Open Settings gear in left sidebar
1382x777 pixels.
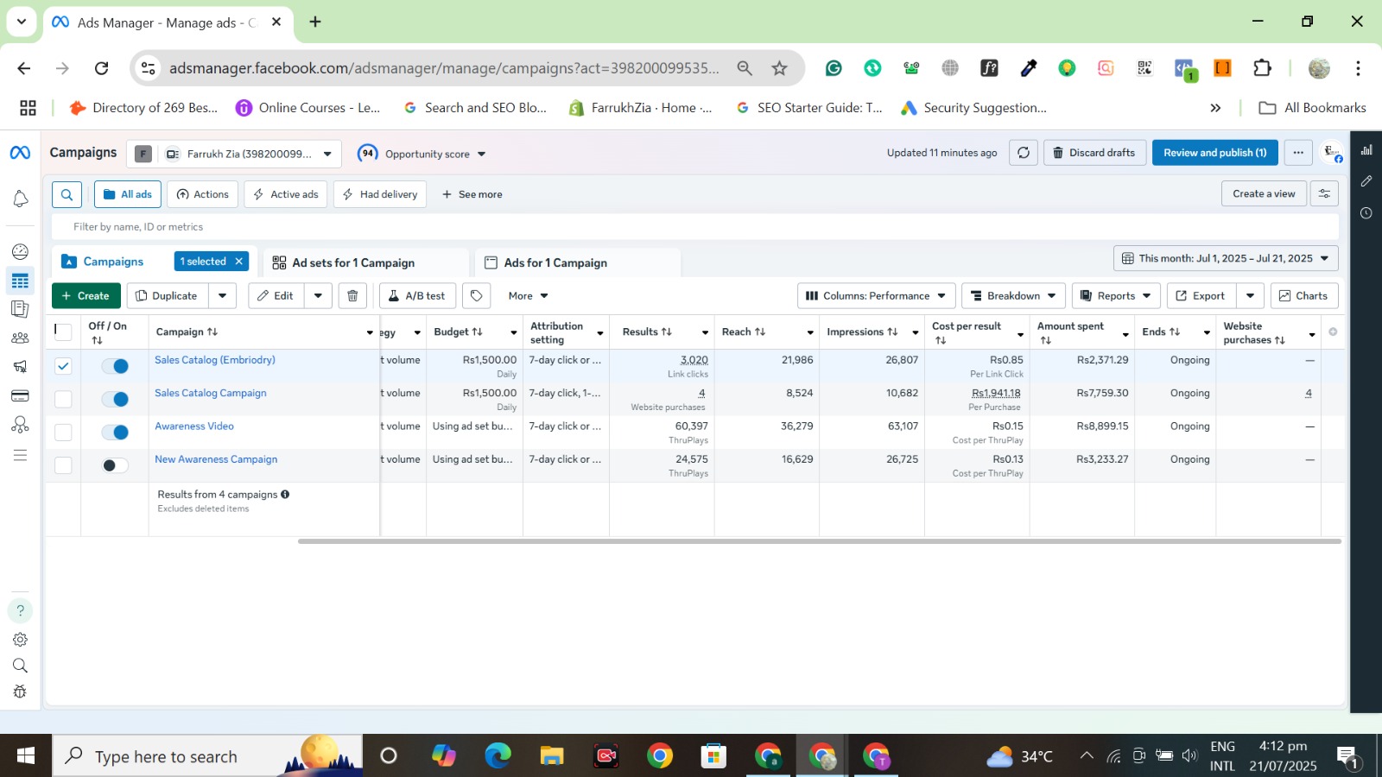coord(20,640)
